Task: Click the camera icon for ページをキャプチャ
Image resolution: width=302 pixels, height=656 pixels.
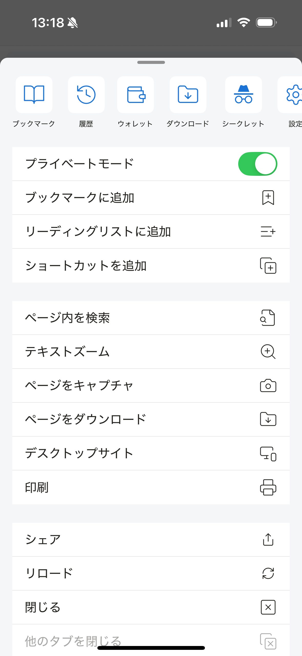Action: click(268, 385)
